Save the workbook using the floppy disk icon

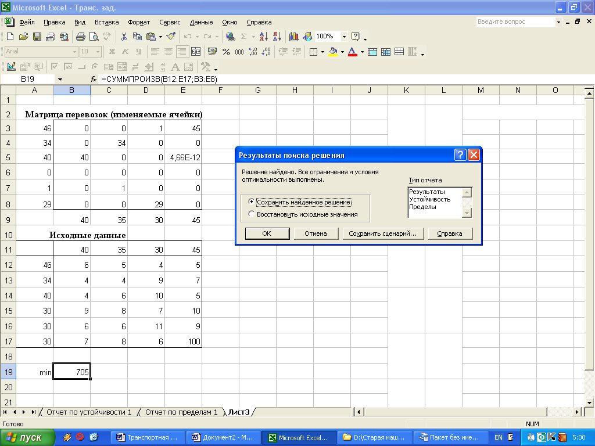coord(37,37)
